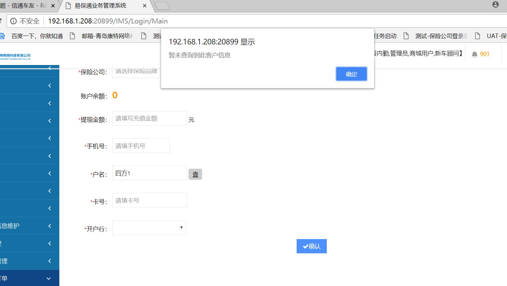Click the 元 unit label
Viewport: 507px width, 286px height.
(191, 120)
